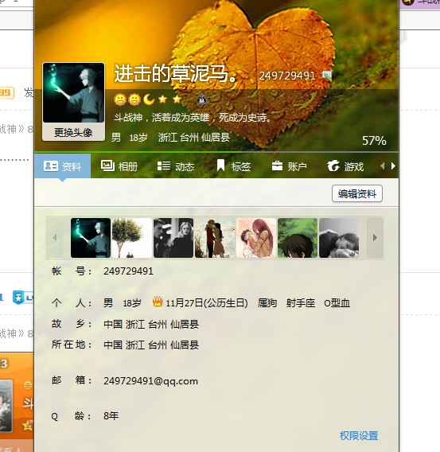Click the 57% profile completion indicator
Viewport: 440px width, 452px height.
[x=374, y=141]
